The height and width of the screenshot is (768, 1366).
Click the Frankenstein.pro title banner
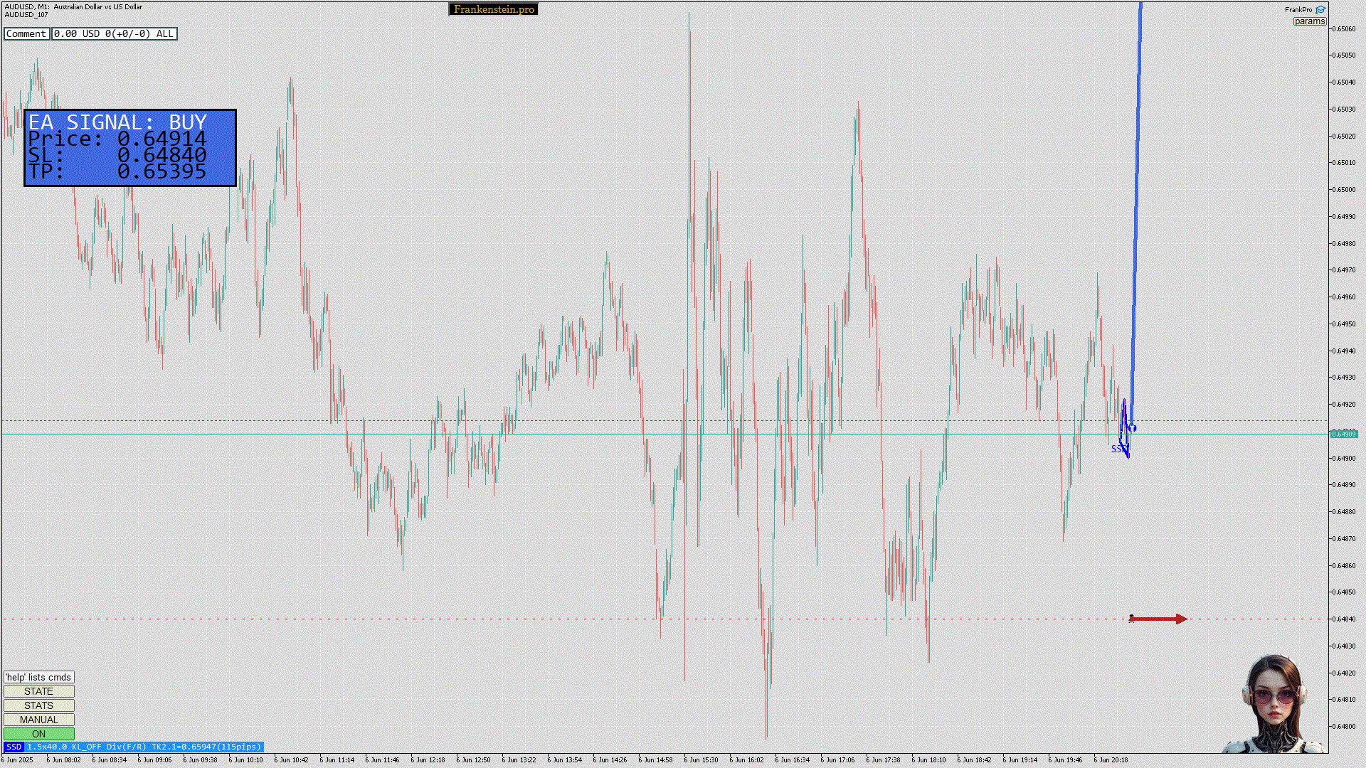point(494,9)
